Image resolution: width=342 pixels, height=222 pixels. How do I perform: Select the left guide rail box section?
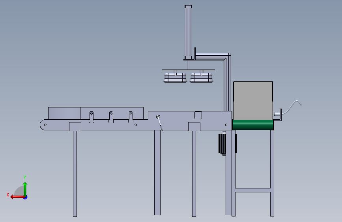pos(64,113)
